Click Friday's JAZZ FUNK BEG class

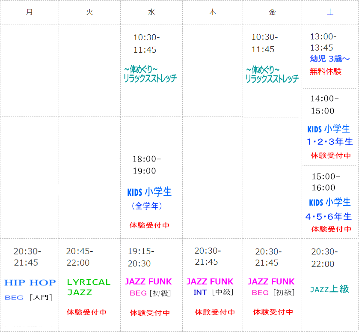(271, 282)
